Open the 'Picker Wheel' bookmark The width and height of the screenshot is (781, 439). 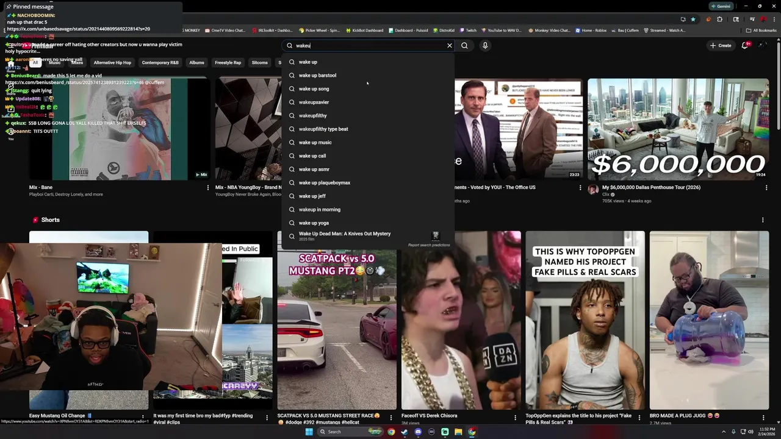coord(319,30)
